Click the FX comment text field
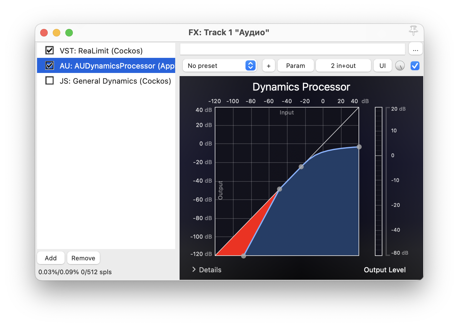This screenshot has height=327, width=459. [x=292, y=49]
